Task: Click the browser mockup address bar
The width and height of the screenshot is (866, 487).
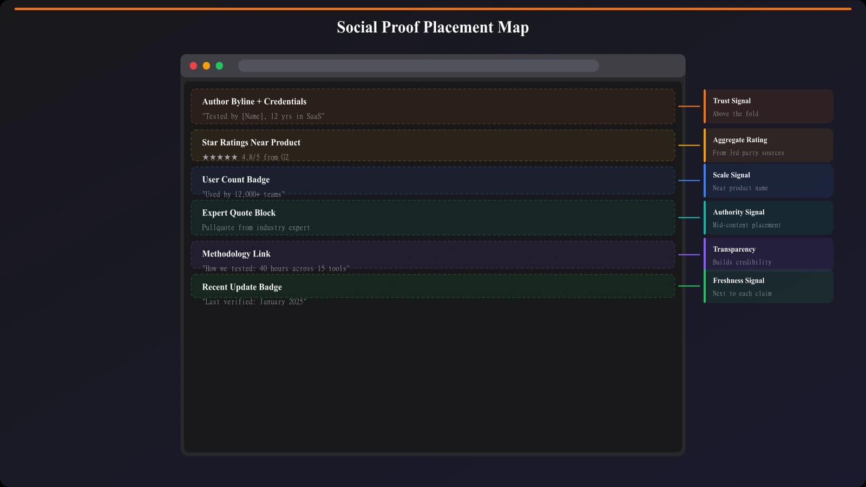Action: click(x=418, y=65)
